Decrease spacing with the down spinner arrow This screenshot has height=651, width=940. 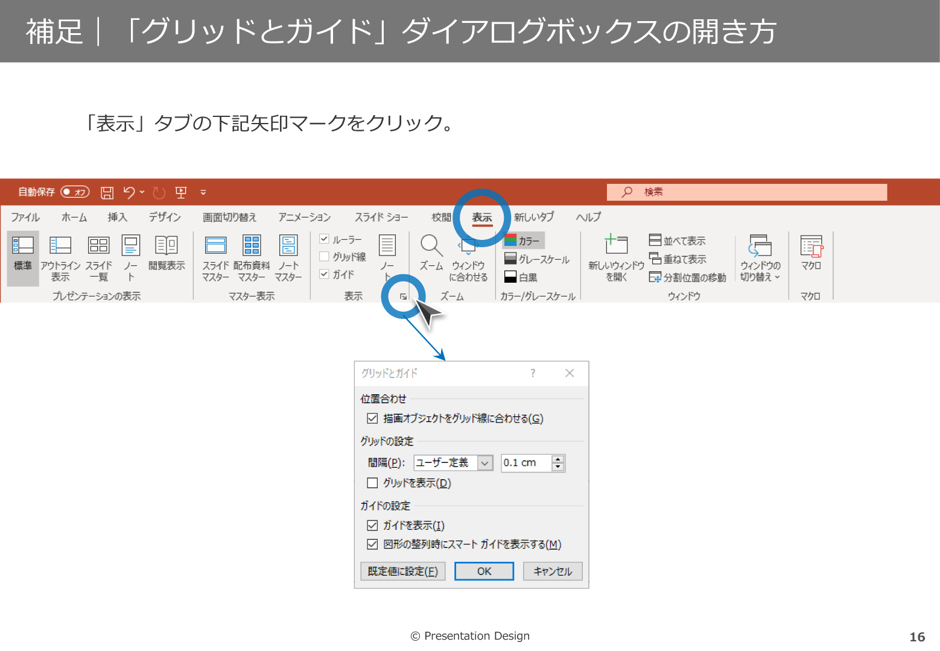click(558, 467)
